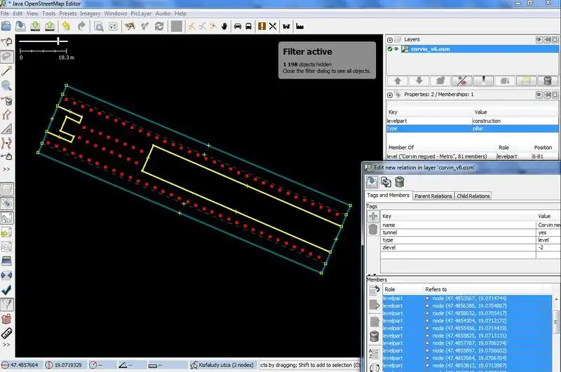Add a new tag with the plus icon

coord(373,217)
